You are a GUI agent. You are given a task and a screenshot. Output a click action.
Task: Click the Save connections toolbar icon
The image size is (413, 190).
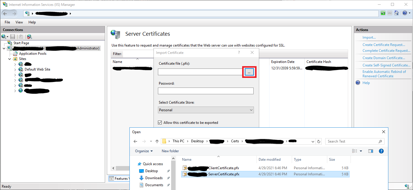(13, 37)
